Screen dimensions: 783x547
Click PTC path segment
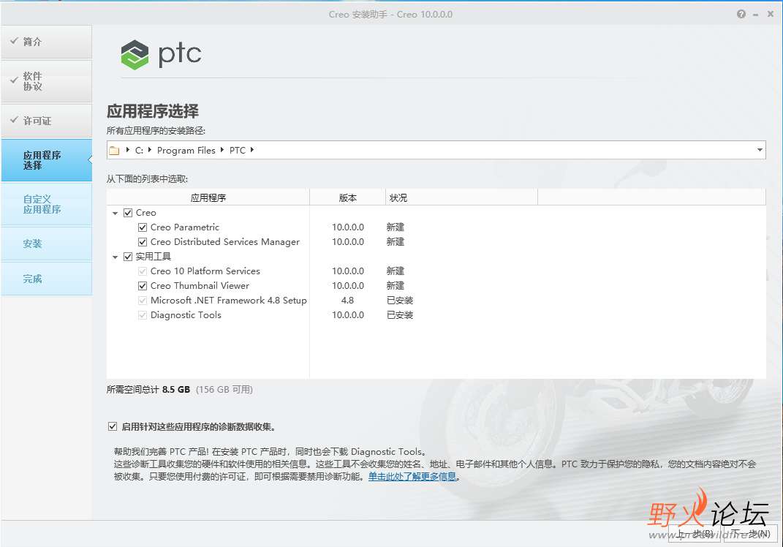tap(238, 151)
